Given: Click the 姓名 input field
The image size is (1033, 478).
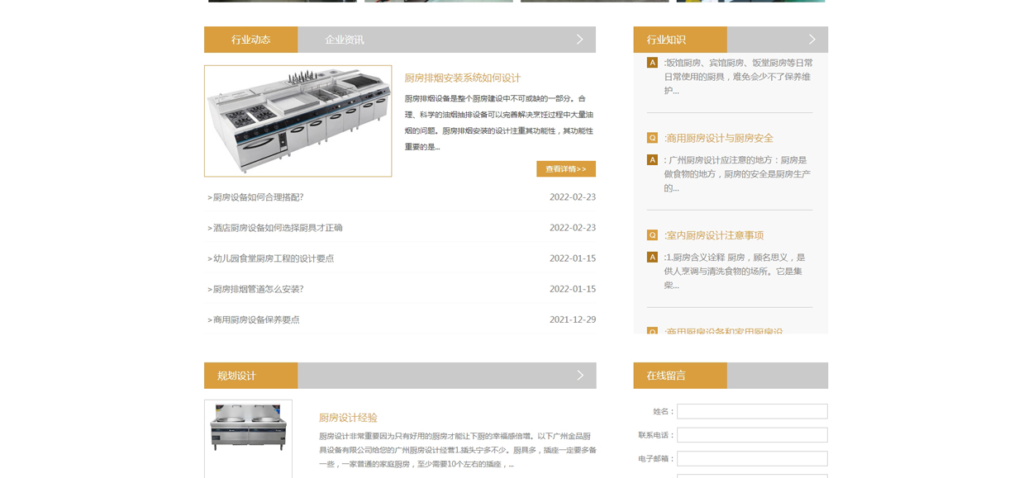Looking at the screenshot, I should point(752,411).
